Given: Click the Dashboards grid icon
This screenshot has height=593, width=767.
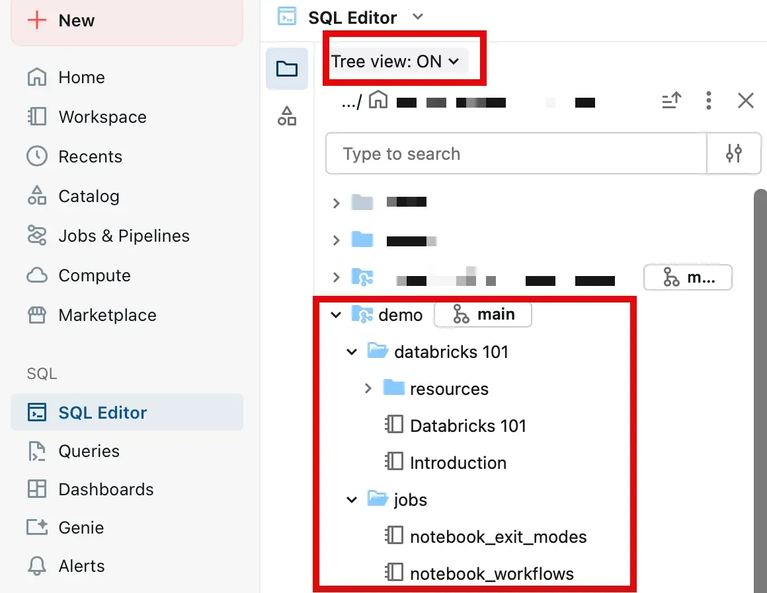Looking at the screenshot, I should [x=36, y=489].
